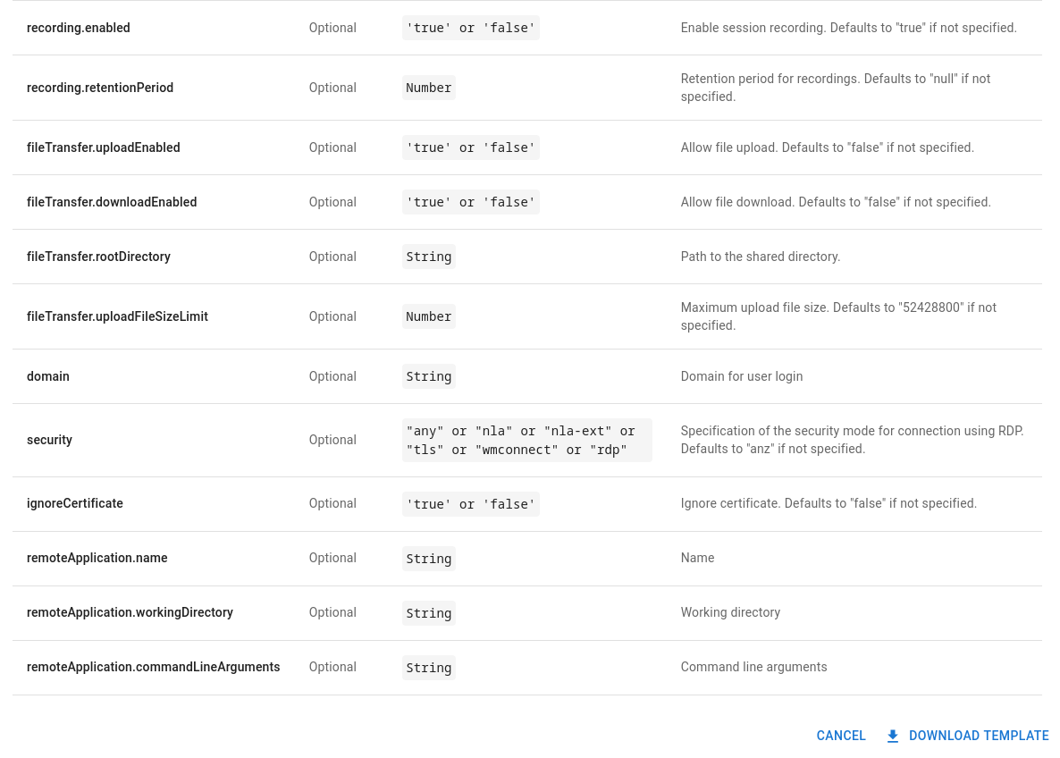This screenshot has height=758, width=1060.
Task: Click the security mode values code chip
Action: pyautogui.click(x=526, y=440)
